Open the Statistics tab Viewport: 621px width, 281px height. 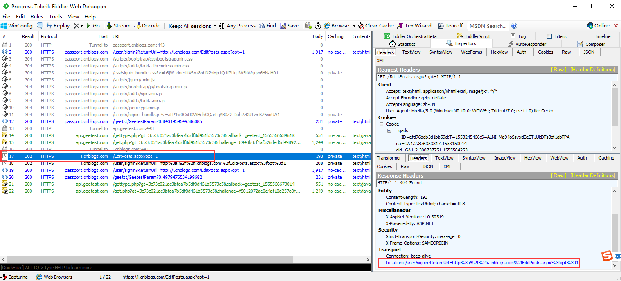pos(402,44)
